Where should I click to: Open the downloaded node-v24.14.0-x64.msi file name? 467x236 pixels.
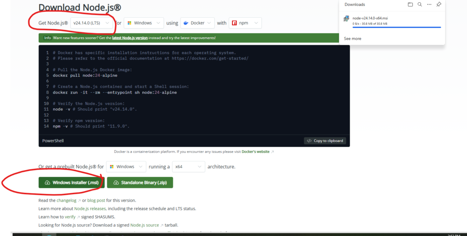pos(370,18)
